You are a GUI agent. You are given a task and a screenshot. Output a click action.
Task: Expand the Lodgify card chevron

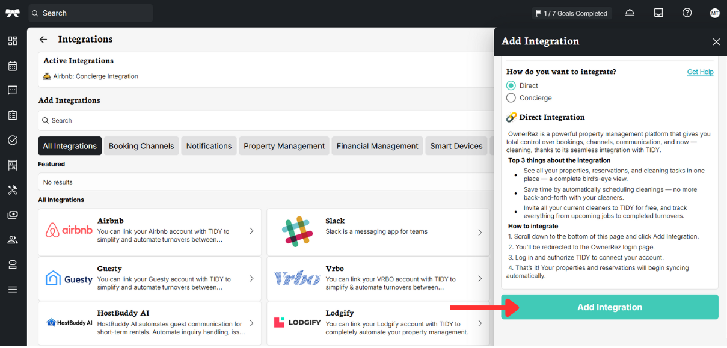click(480, 323)
